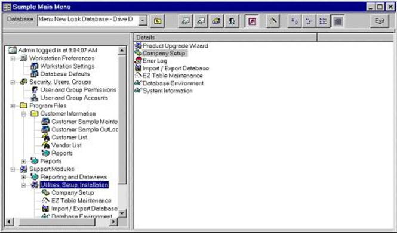Click the Sample Main Menu title bar icon
Screen dimensions: 397x233
(7, 7)
